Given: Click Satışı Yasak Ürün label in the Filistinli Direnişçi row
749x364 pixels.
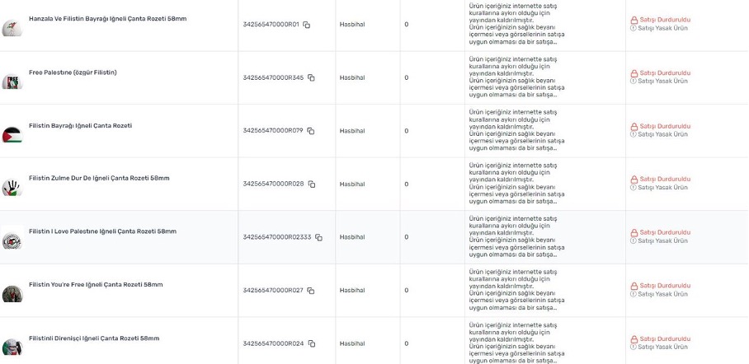Looking at the screenshot, I should click(663, 347).
